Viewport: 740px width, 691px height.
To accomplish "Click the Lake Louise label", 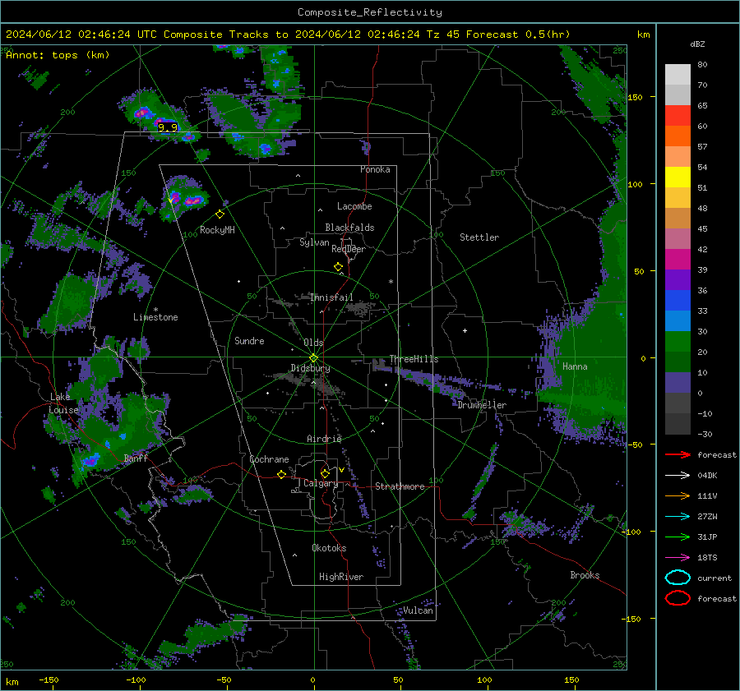I will point(63,403).
